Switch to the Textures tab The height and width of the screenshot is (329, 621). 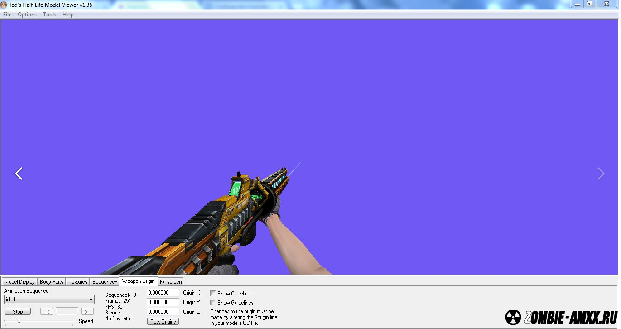[78, 282]
